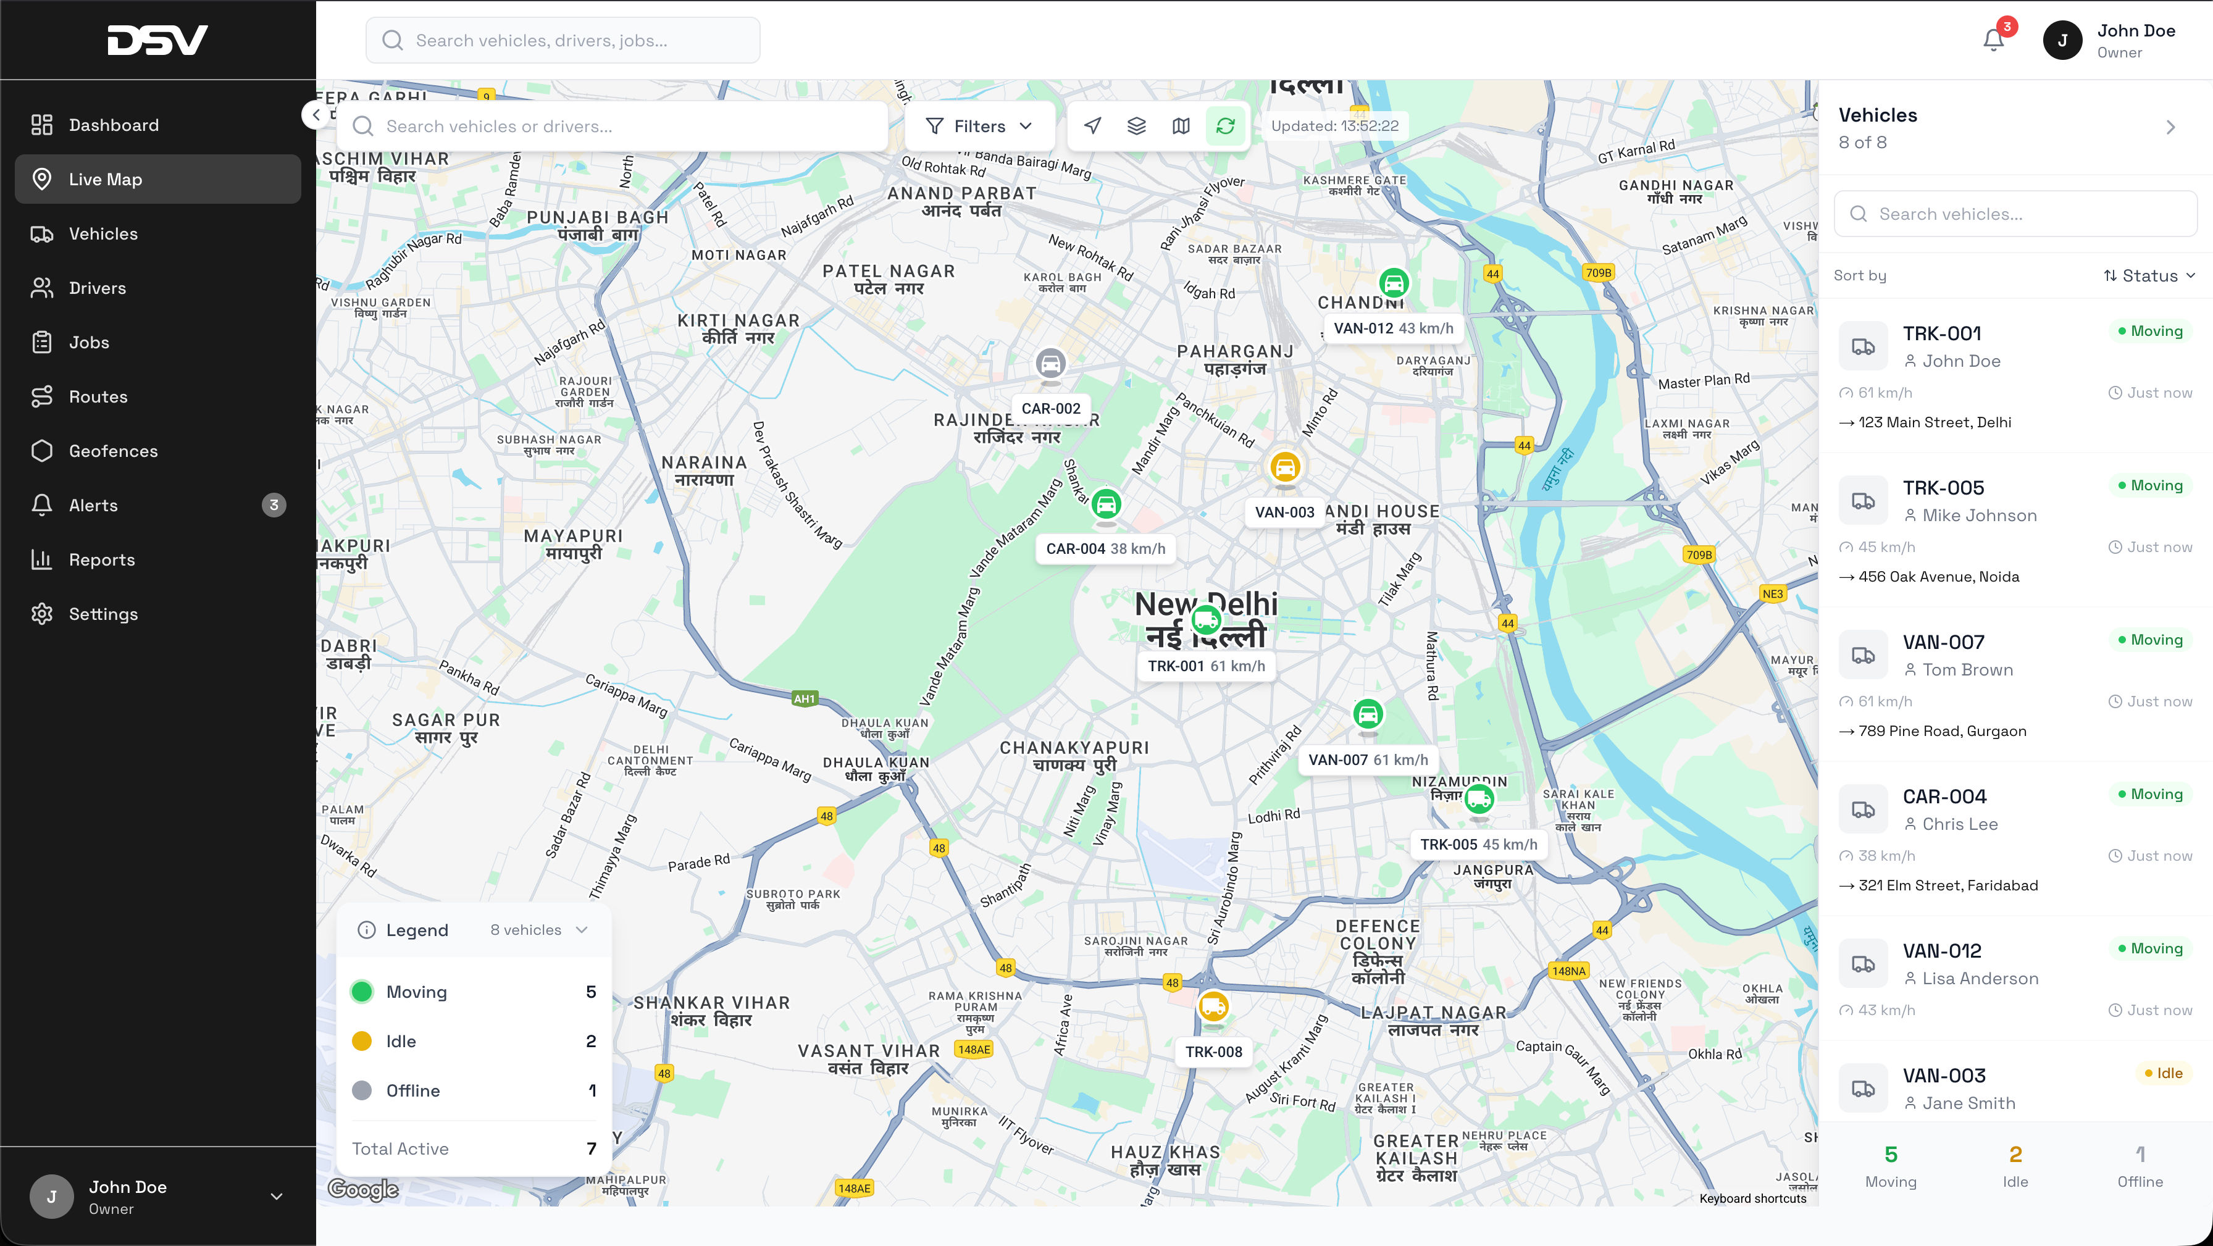Click the locate/navigation arrow map icon
2213x1246 pixels.
(1092, 125)
